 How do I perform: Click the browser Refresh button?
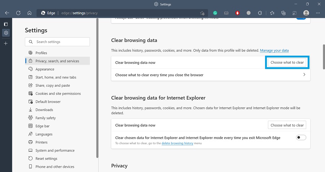tap(18, 13)
